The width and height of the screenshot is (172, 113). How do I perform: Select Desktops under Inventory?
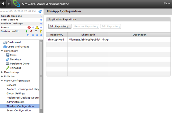[x=16, y=59]
